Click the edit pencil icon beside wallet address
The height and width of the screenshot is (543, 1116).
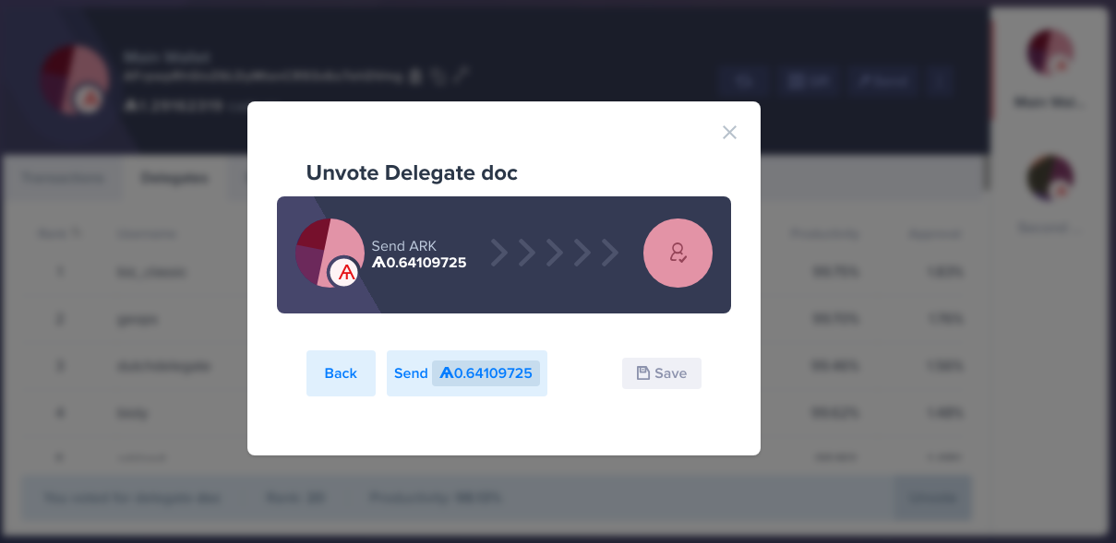(x=462, y=76)
